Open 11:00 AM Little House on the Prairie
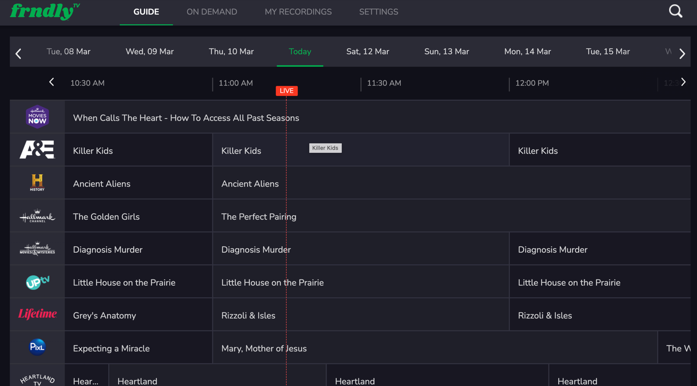Screen dimensions: 697x386 (361, 282)
